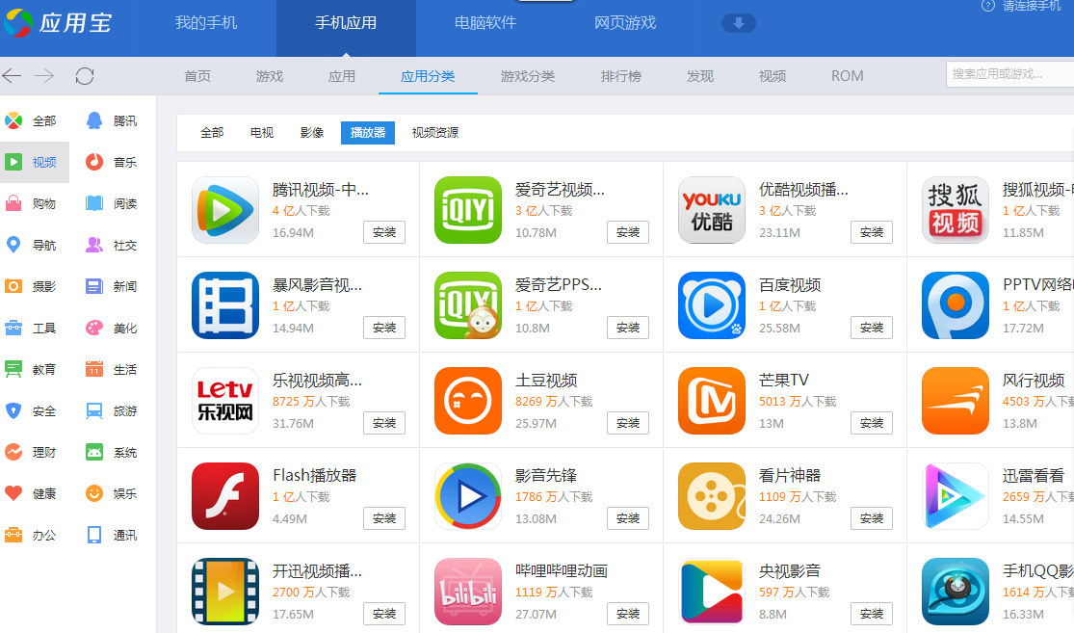Install 百度视频 with its 安装 button
The image size is (1074, 633).
pos(872,328)
